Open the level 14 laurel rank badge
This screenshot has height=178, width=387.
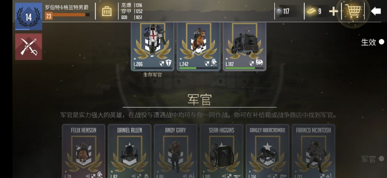pos(29,16)
